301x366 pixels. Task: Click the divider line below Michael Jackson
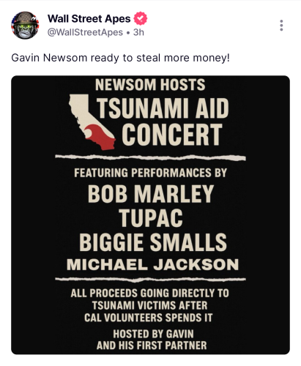pyautogui.click(x=150, y=280)
